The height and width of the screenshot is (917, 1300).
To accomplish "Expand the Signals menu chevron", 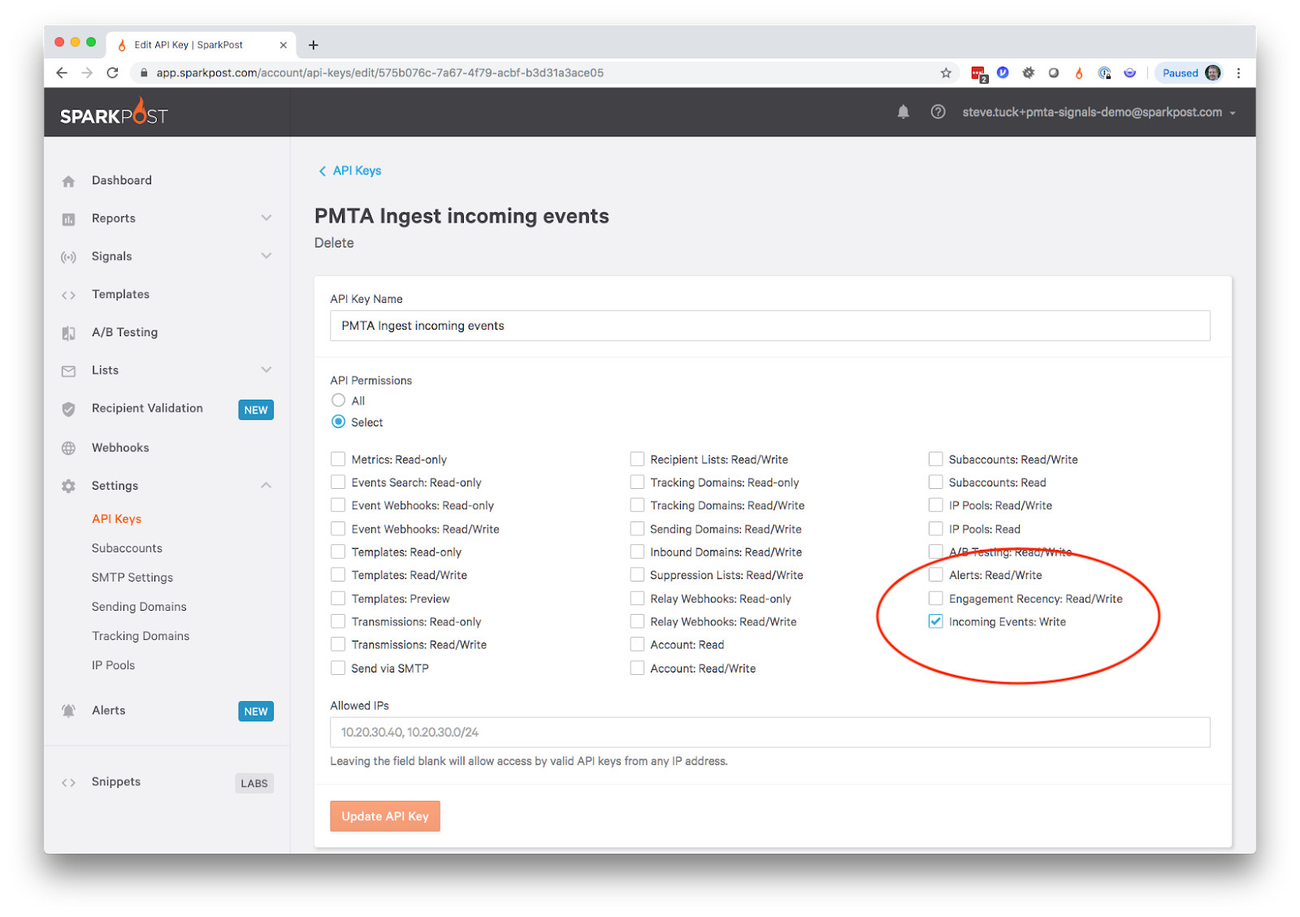I will (x=266, y=256).
